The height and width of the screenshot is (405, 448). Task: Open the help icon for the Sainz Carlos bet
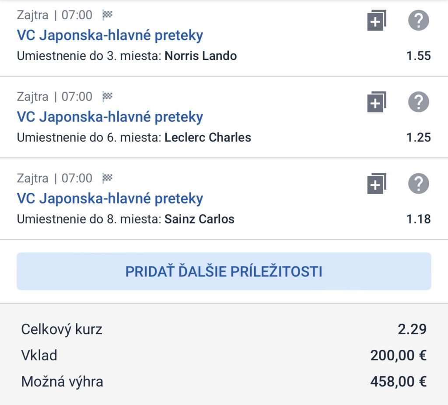[x=419, y=184]
